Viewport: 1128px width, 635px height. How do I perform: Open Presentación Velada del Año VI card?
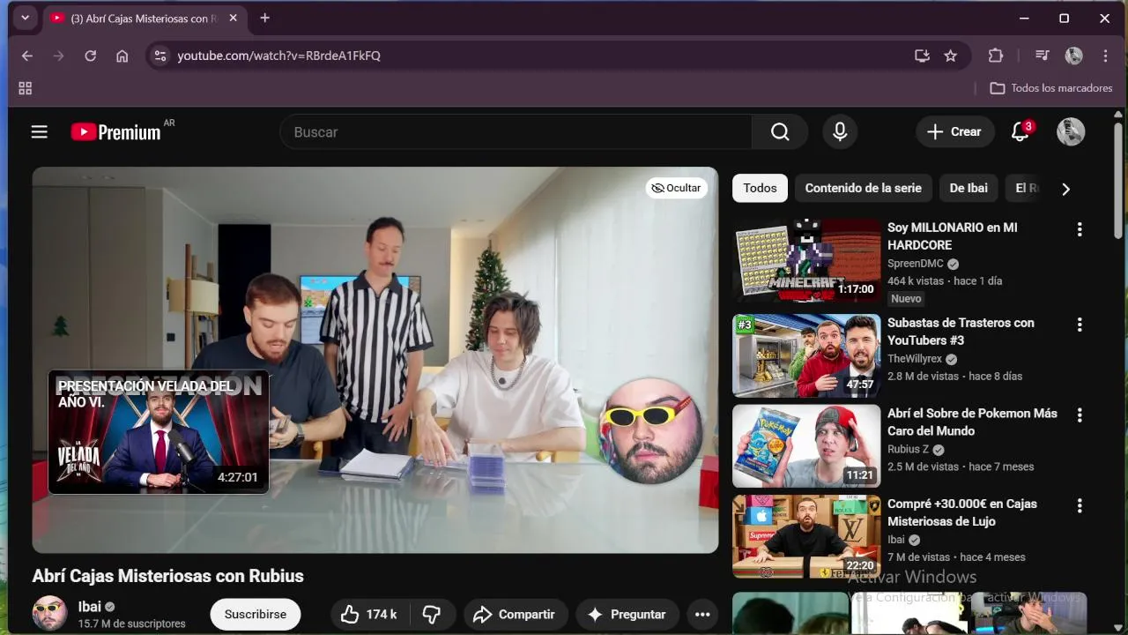(159, 432)
